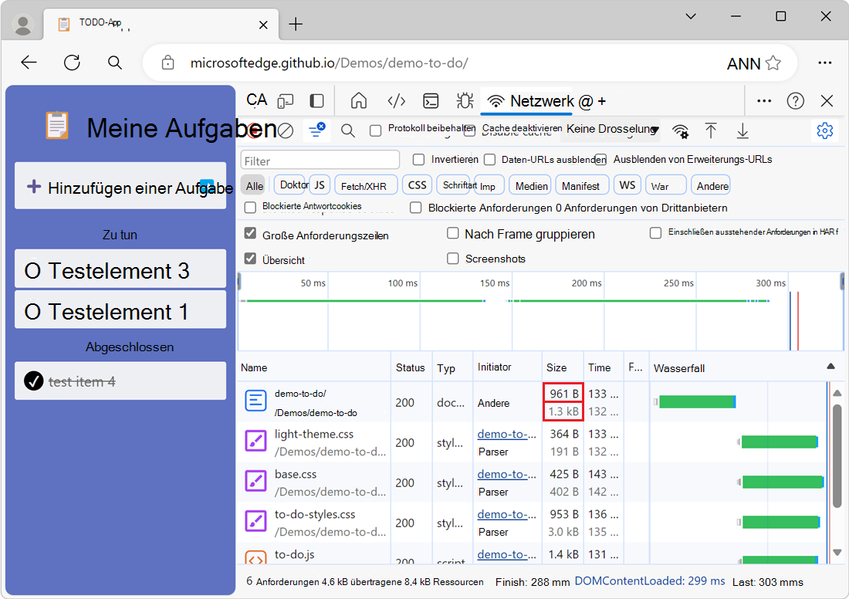Select the CSS request filter

click(417, 184)
